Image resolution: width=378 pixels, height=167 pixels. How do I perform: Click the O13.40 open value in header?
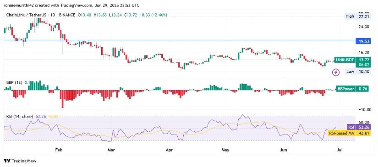point(85,15)
